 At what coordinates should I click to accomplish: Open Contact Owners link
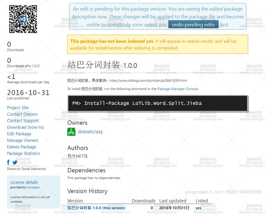click(x=22, y=114)
